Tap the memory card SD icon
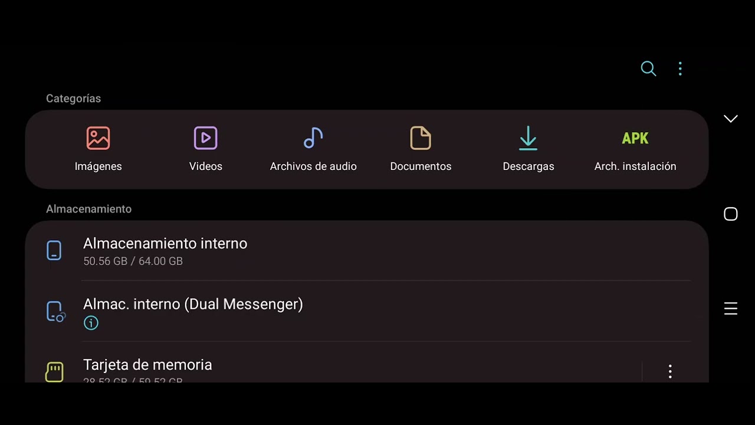 (54, 372)
